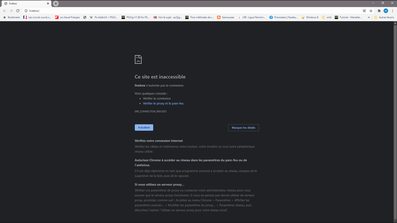Open a new tab with plus button

point(56,4)
